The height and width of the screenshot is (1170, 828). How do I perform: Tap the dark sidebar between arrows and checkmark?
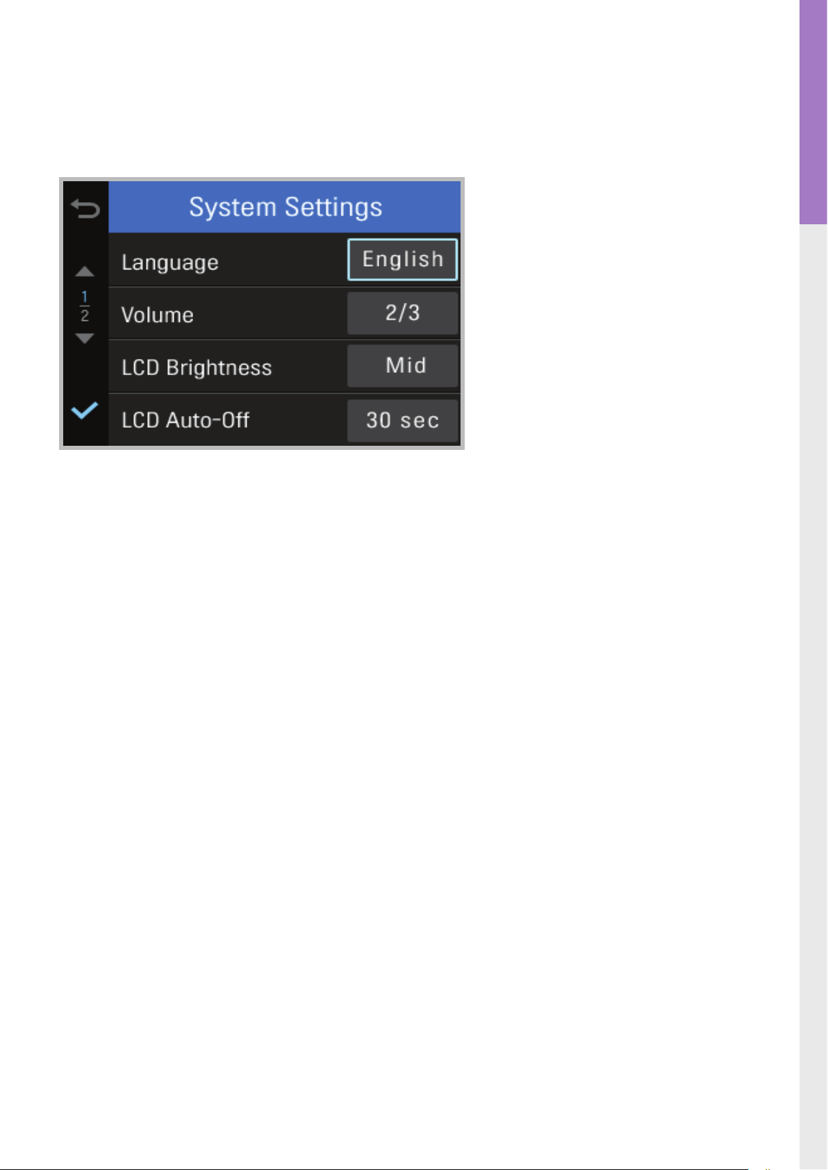85,371
